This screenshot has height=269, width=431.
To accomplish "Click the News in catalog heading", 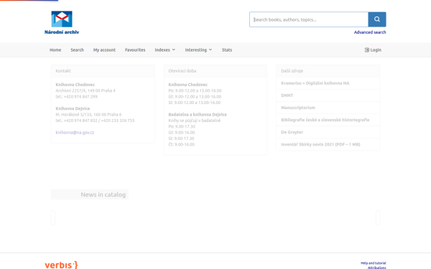I will click(x=103, y=194).
